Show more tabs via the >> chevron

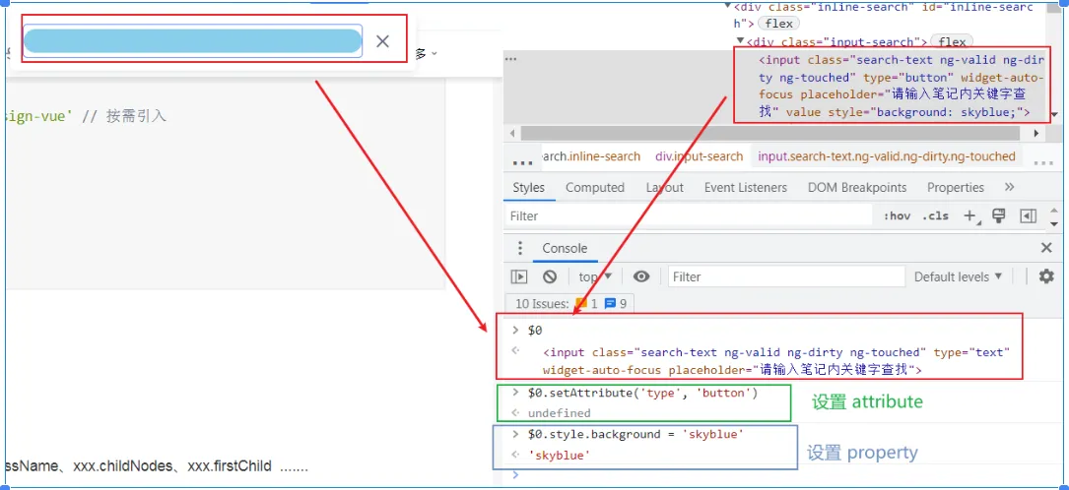1009,187
